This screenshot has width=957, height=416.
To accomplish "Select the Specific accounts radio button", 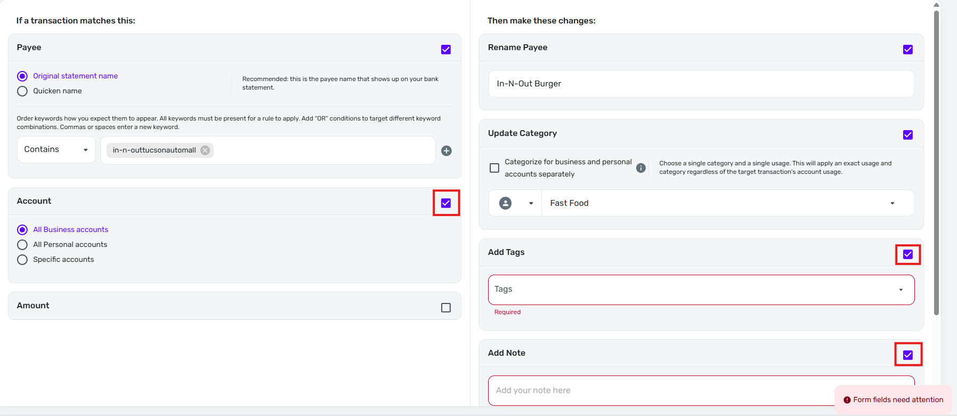I will point(22,260).
